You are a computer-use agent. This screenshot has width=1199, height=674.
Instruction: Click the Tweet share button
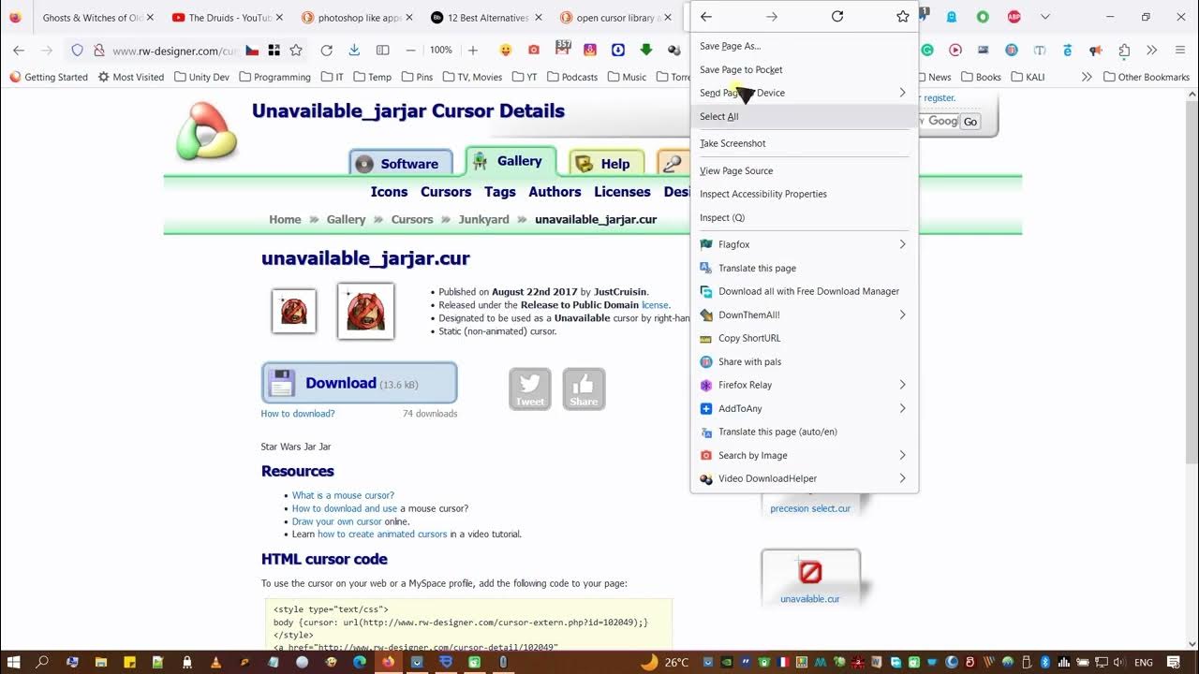click(x=530, y=388)
